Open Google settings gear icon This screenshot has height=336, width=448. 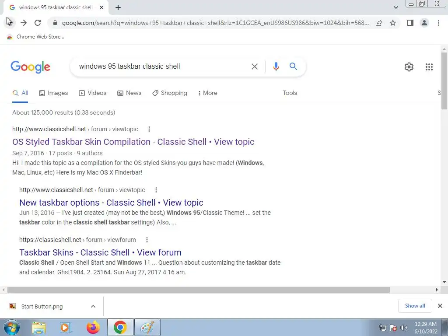click(409, 67)
